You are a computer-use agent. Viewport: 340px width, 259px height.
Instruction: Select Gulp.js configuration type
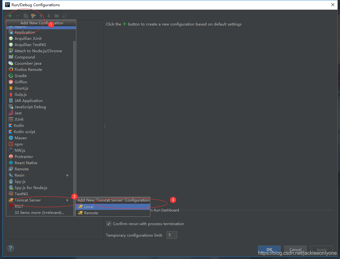click(40, 95)
